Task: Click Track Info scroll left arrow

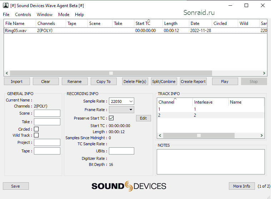Action: tap(160, 135)
